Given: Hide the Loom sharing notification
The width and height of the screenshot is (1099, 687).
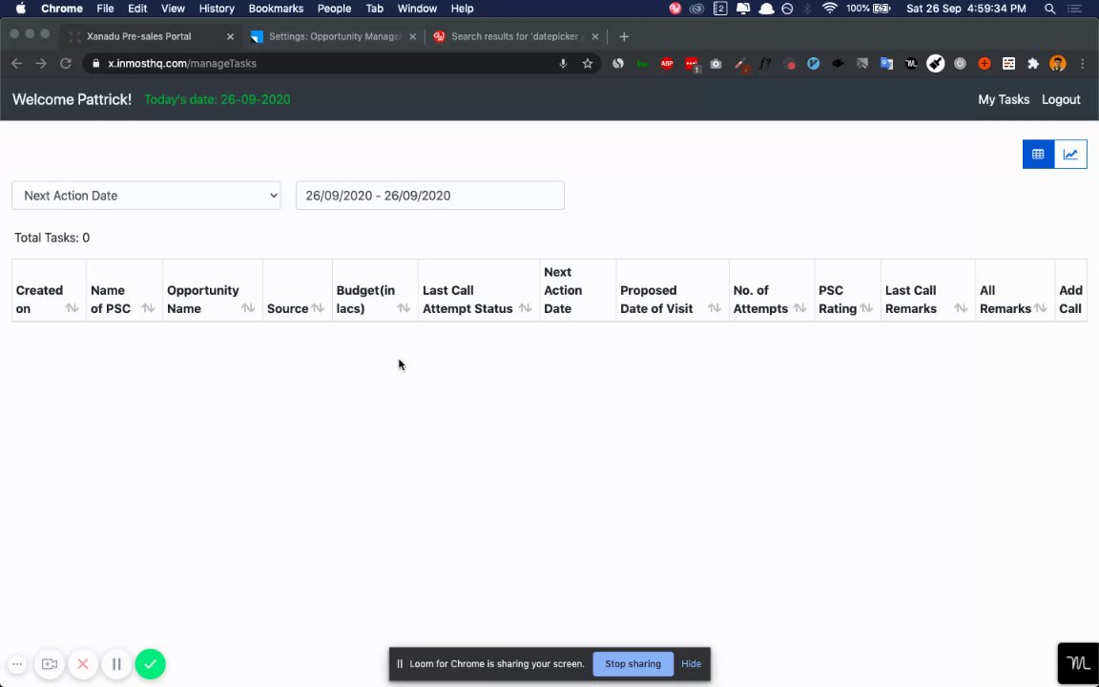Looking at the screenshot, I should 691,664.
